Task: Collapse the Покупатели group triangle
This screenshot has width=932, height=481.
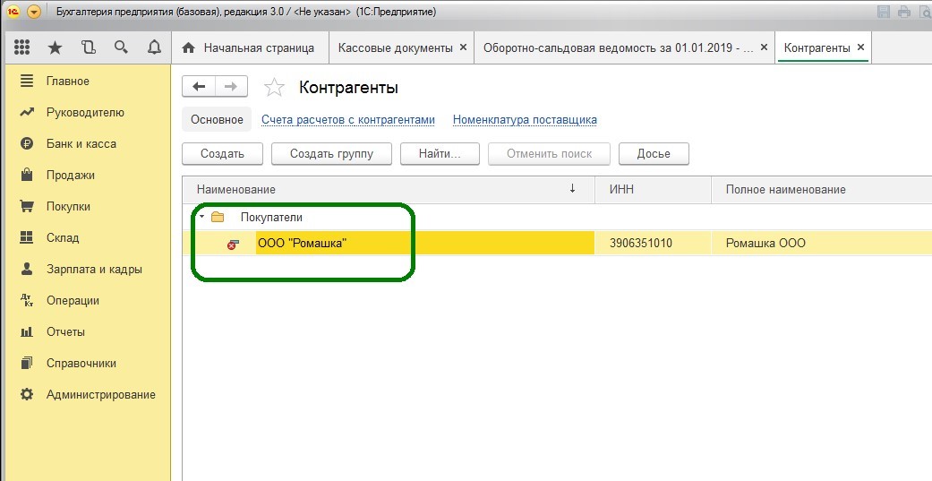Action: coord(202,217)
